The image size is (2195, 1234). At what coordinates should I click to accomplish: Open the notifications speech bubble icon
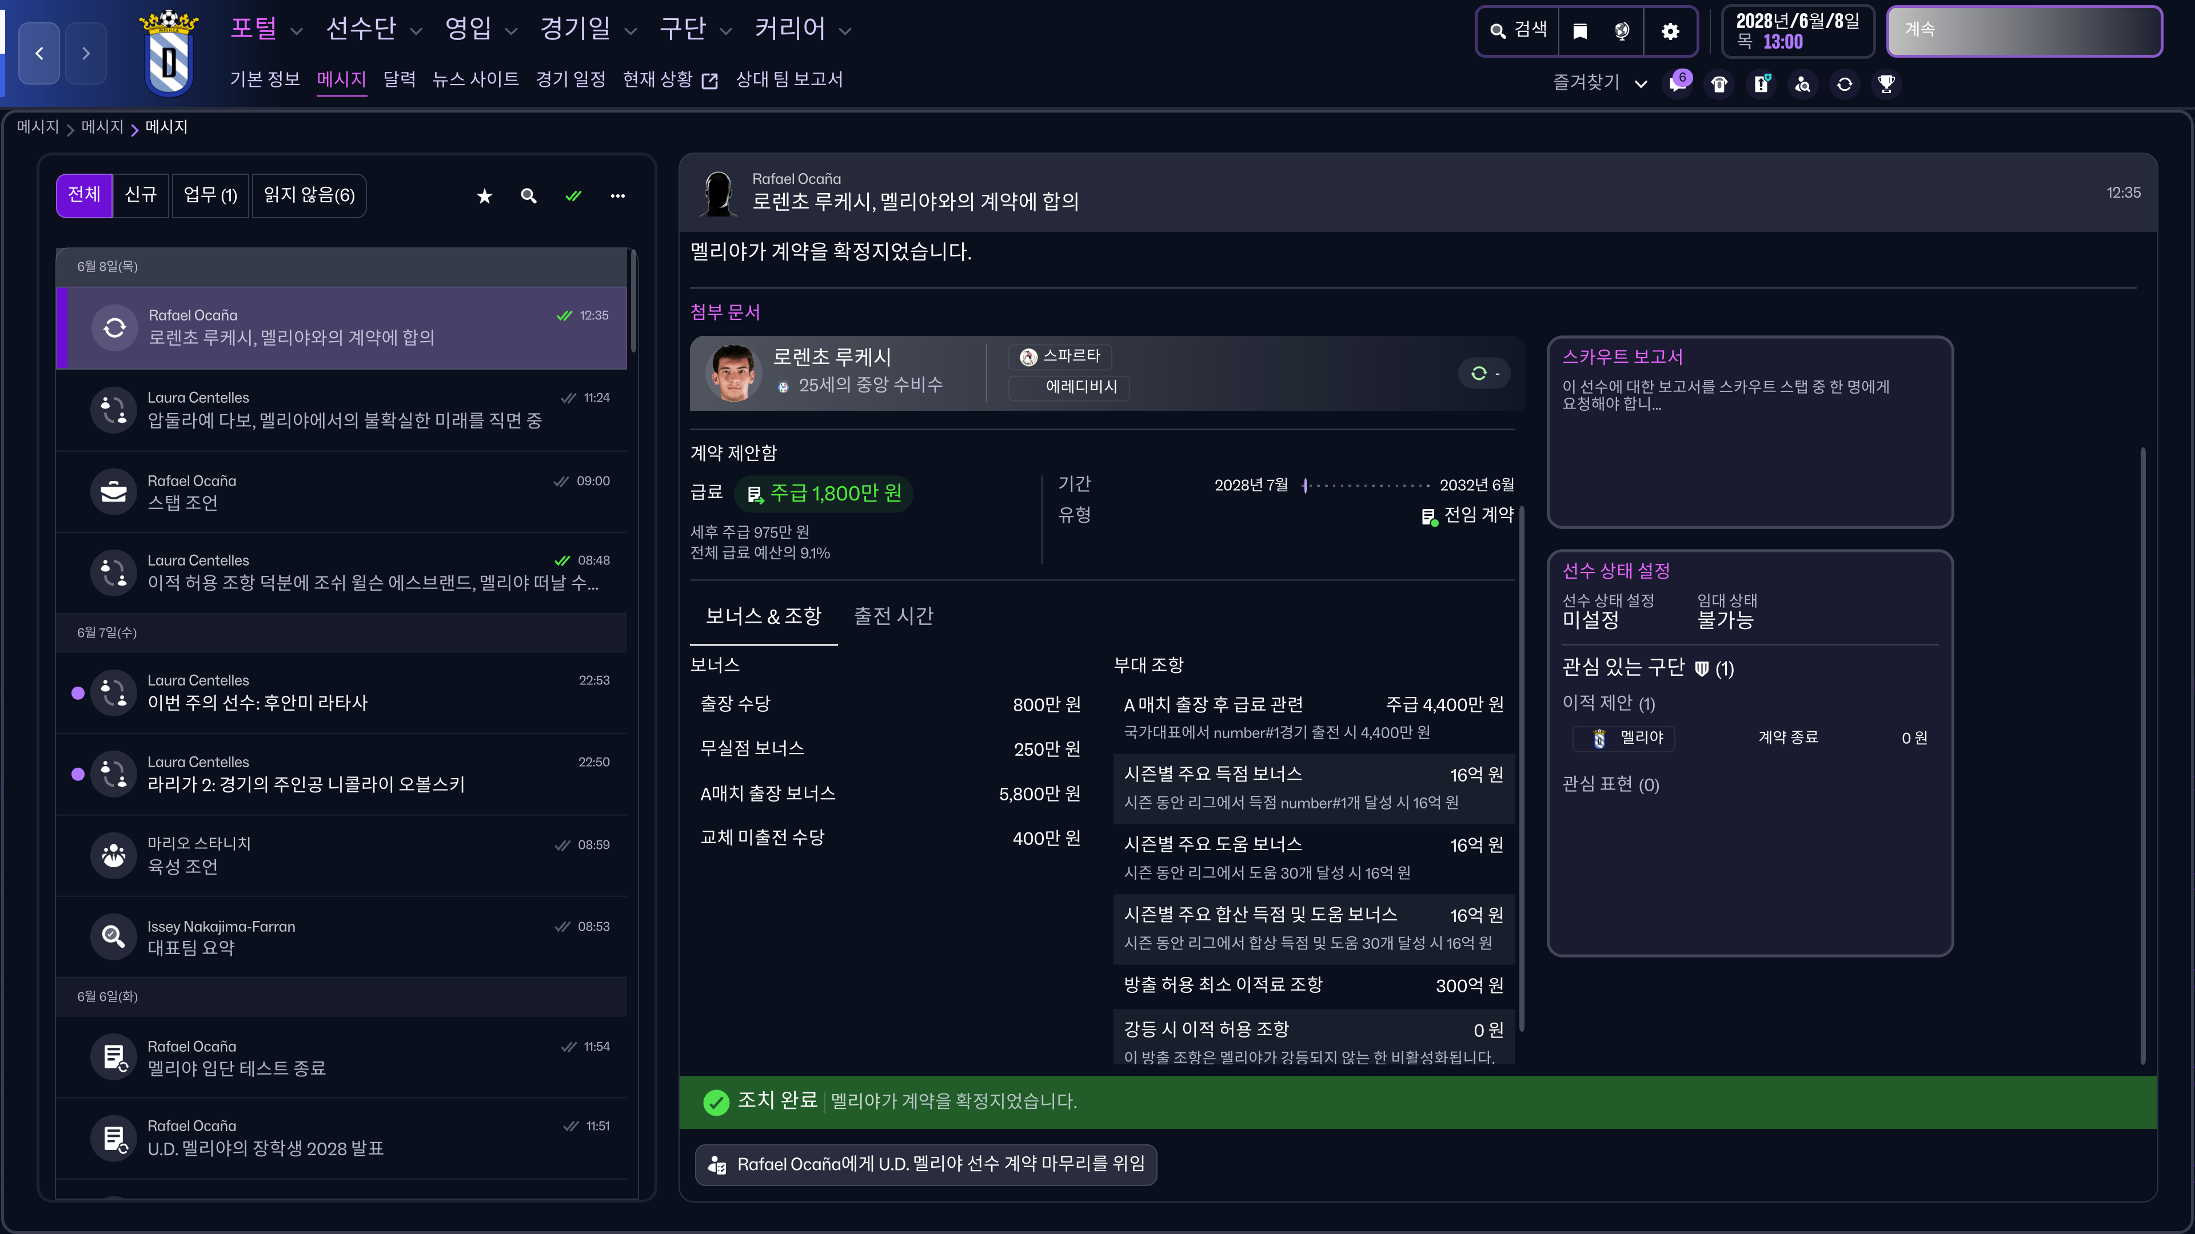1678,85
